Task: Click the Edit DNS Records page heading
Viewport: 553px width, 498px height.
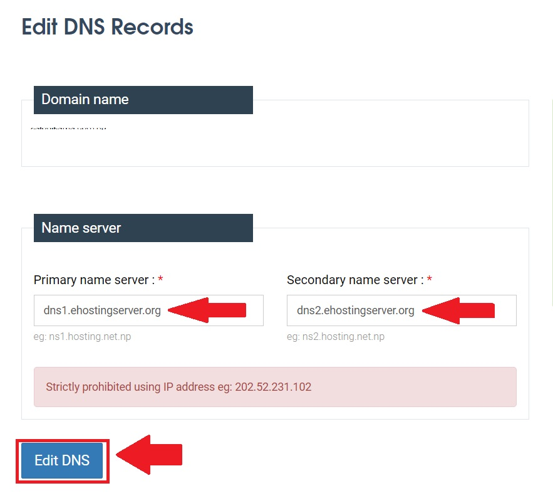Action: tap(108, 27)
